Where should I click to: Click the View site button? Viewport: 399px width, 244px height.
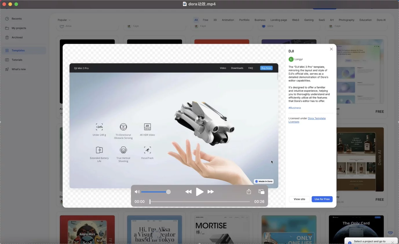point(299,199)
